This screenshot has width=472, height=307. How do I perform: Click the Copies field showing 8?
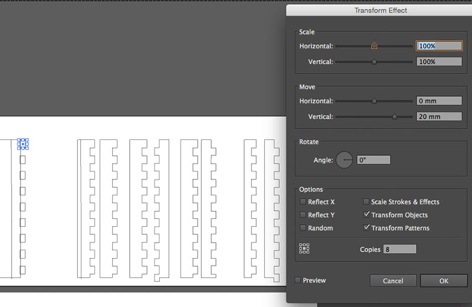(400, 249)
